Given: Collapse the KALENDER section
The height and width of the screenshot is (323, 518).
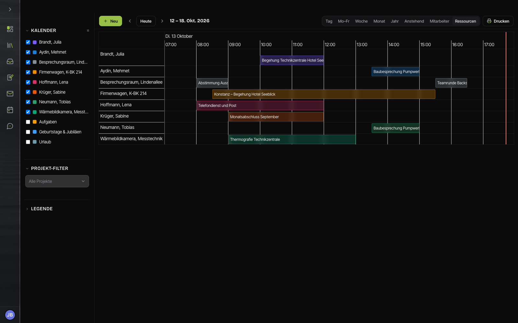Looking at the screenshot, I should pos(27,31).
